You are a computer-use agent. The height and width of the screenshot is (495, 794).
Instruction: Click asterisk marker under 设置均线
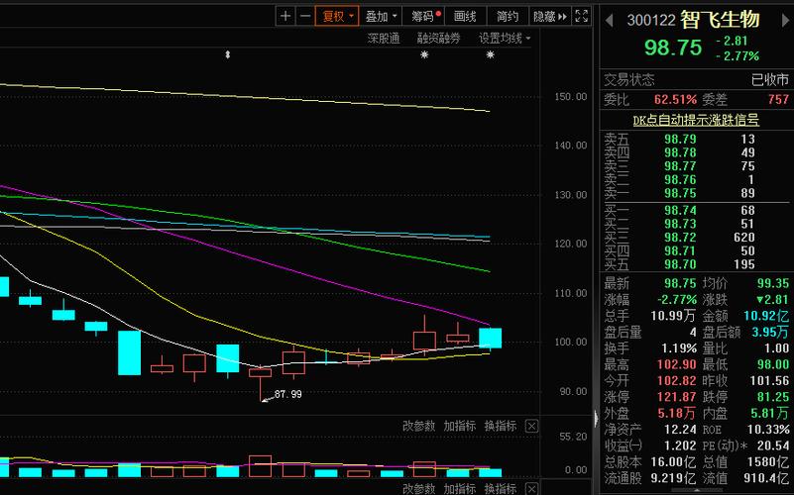coord(490,54)
